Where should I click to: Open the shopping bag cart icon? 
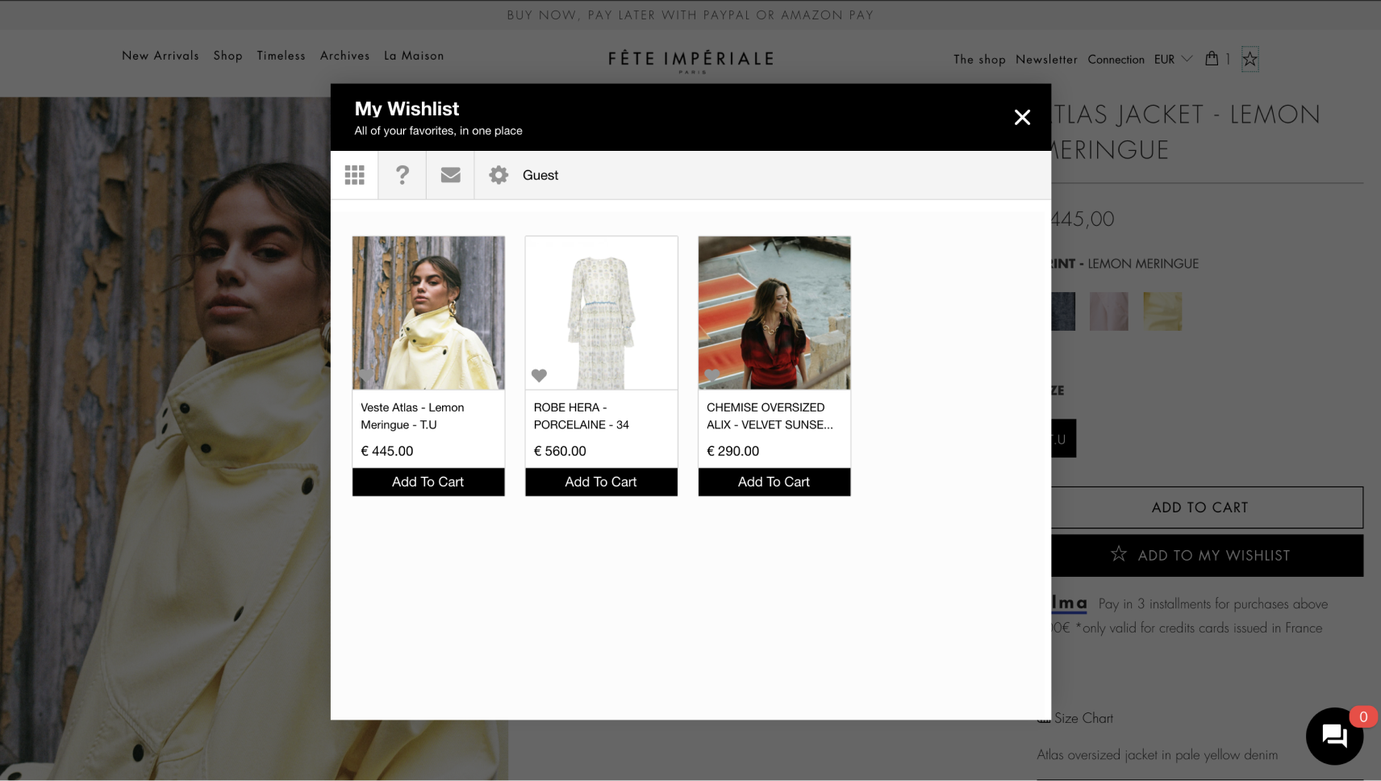pyautogui.click(x=1212, y=58)
